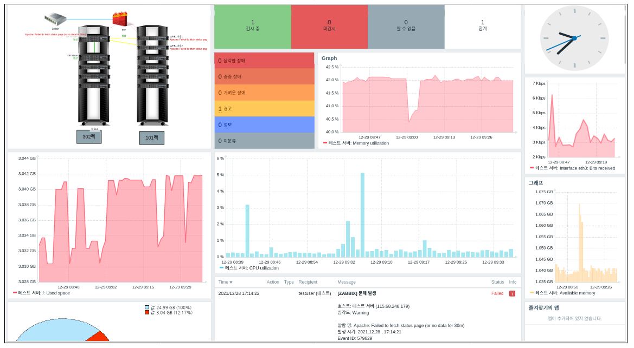
Task: Click the 심각도: Warning line
Action: [x=353, y=312]
